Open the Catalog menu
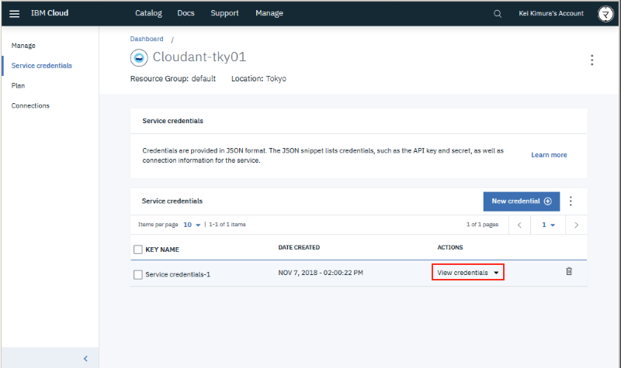The height and width of the screenshot is (368, 621). tap(148, 13)
